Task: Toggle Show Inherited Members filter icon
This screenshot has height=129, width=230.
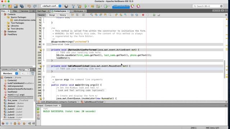Action: coord(3,123)
